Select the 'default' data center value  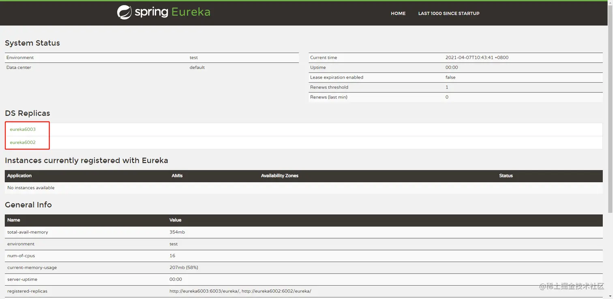[197, 67]
